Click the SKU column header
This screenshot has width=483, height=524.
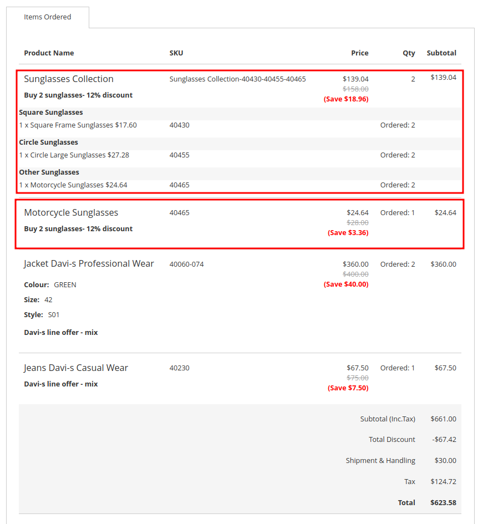(x=176, y=53)
